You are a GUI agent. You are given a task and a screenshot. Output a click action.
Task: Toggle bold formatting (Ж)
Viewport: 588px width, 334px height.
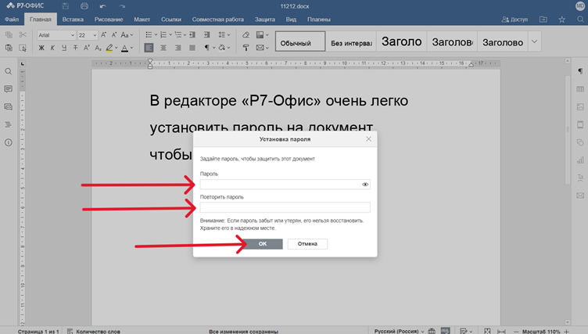tap(42, 48)
